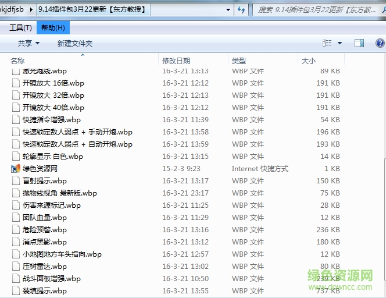The image size is (386, 298).
Task: Select file icon of 装填提示.wbp
Action: pyautogui.click(x=16, y=291)
